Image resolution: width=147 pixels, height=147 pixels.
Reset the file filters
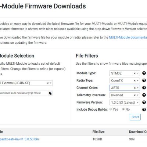pos(135,117)
